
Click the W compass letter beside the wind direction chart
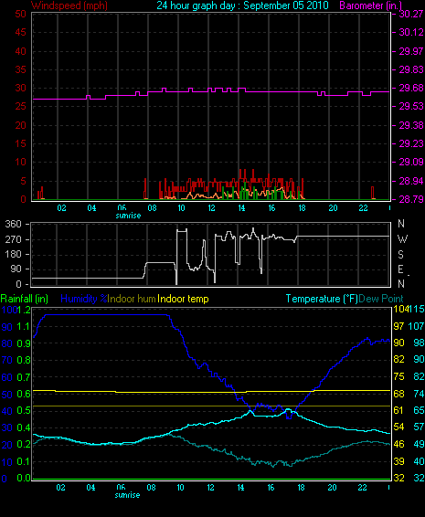[402, 238]
